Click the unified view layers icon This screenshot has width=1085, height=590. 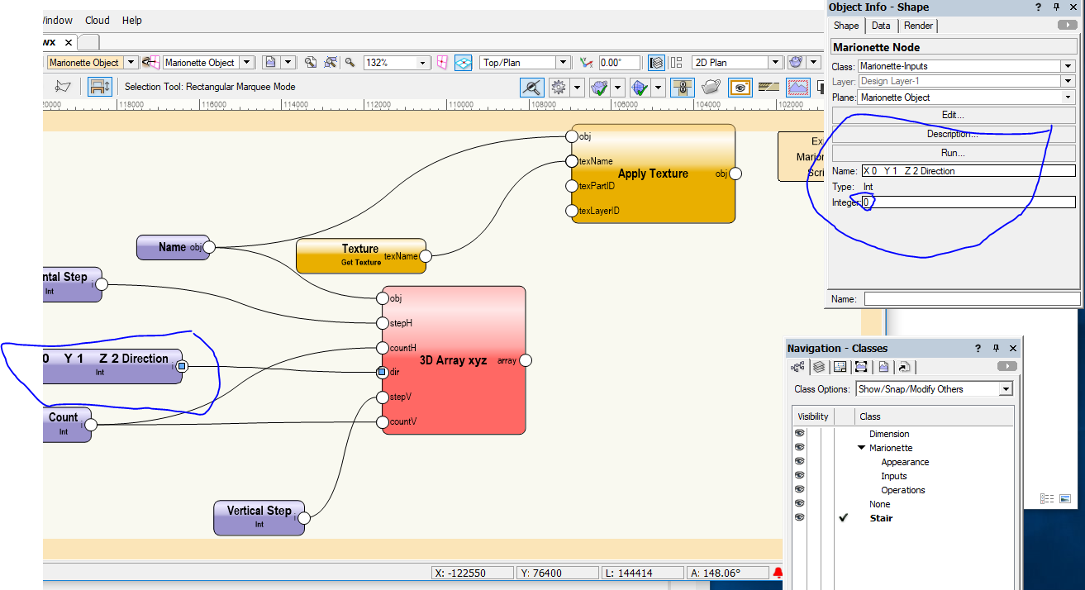click(x=656, y=63)
